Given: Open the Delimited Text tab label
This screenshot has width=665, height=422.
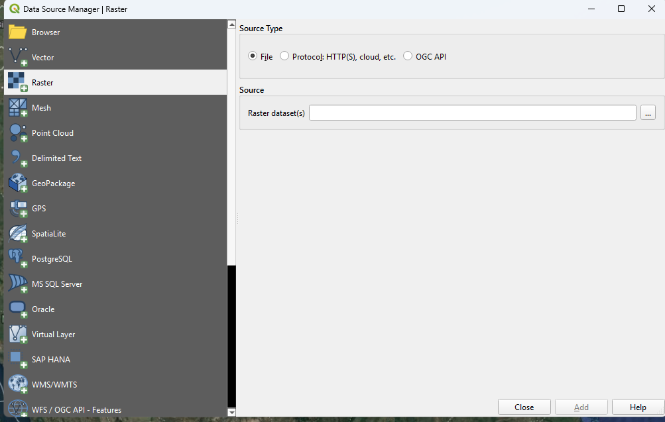Looking at the screenshot, I should [56, 158].
